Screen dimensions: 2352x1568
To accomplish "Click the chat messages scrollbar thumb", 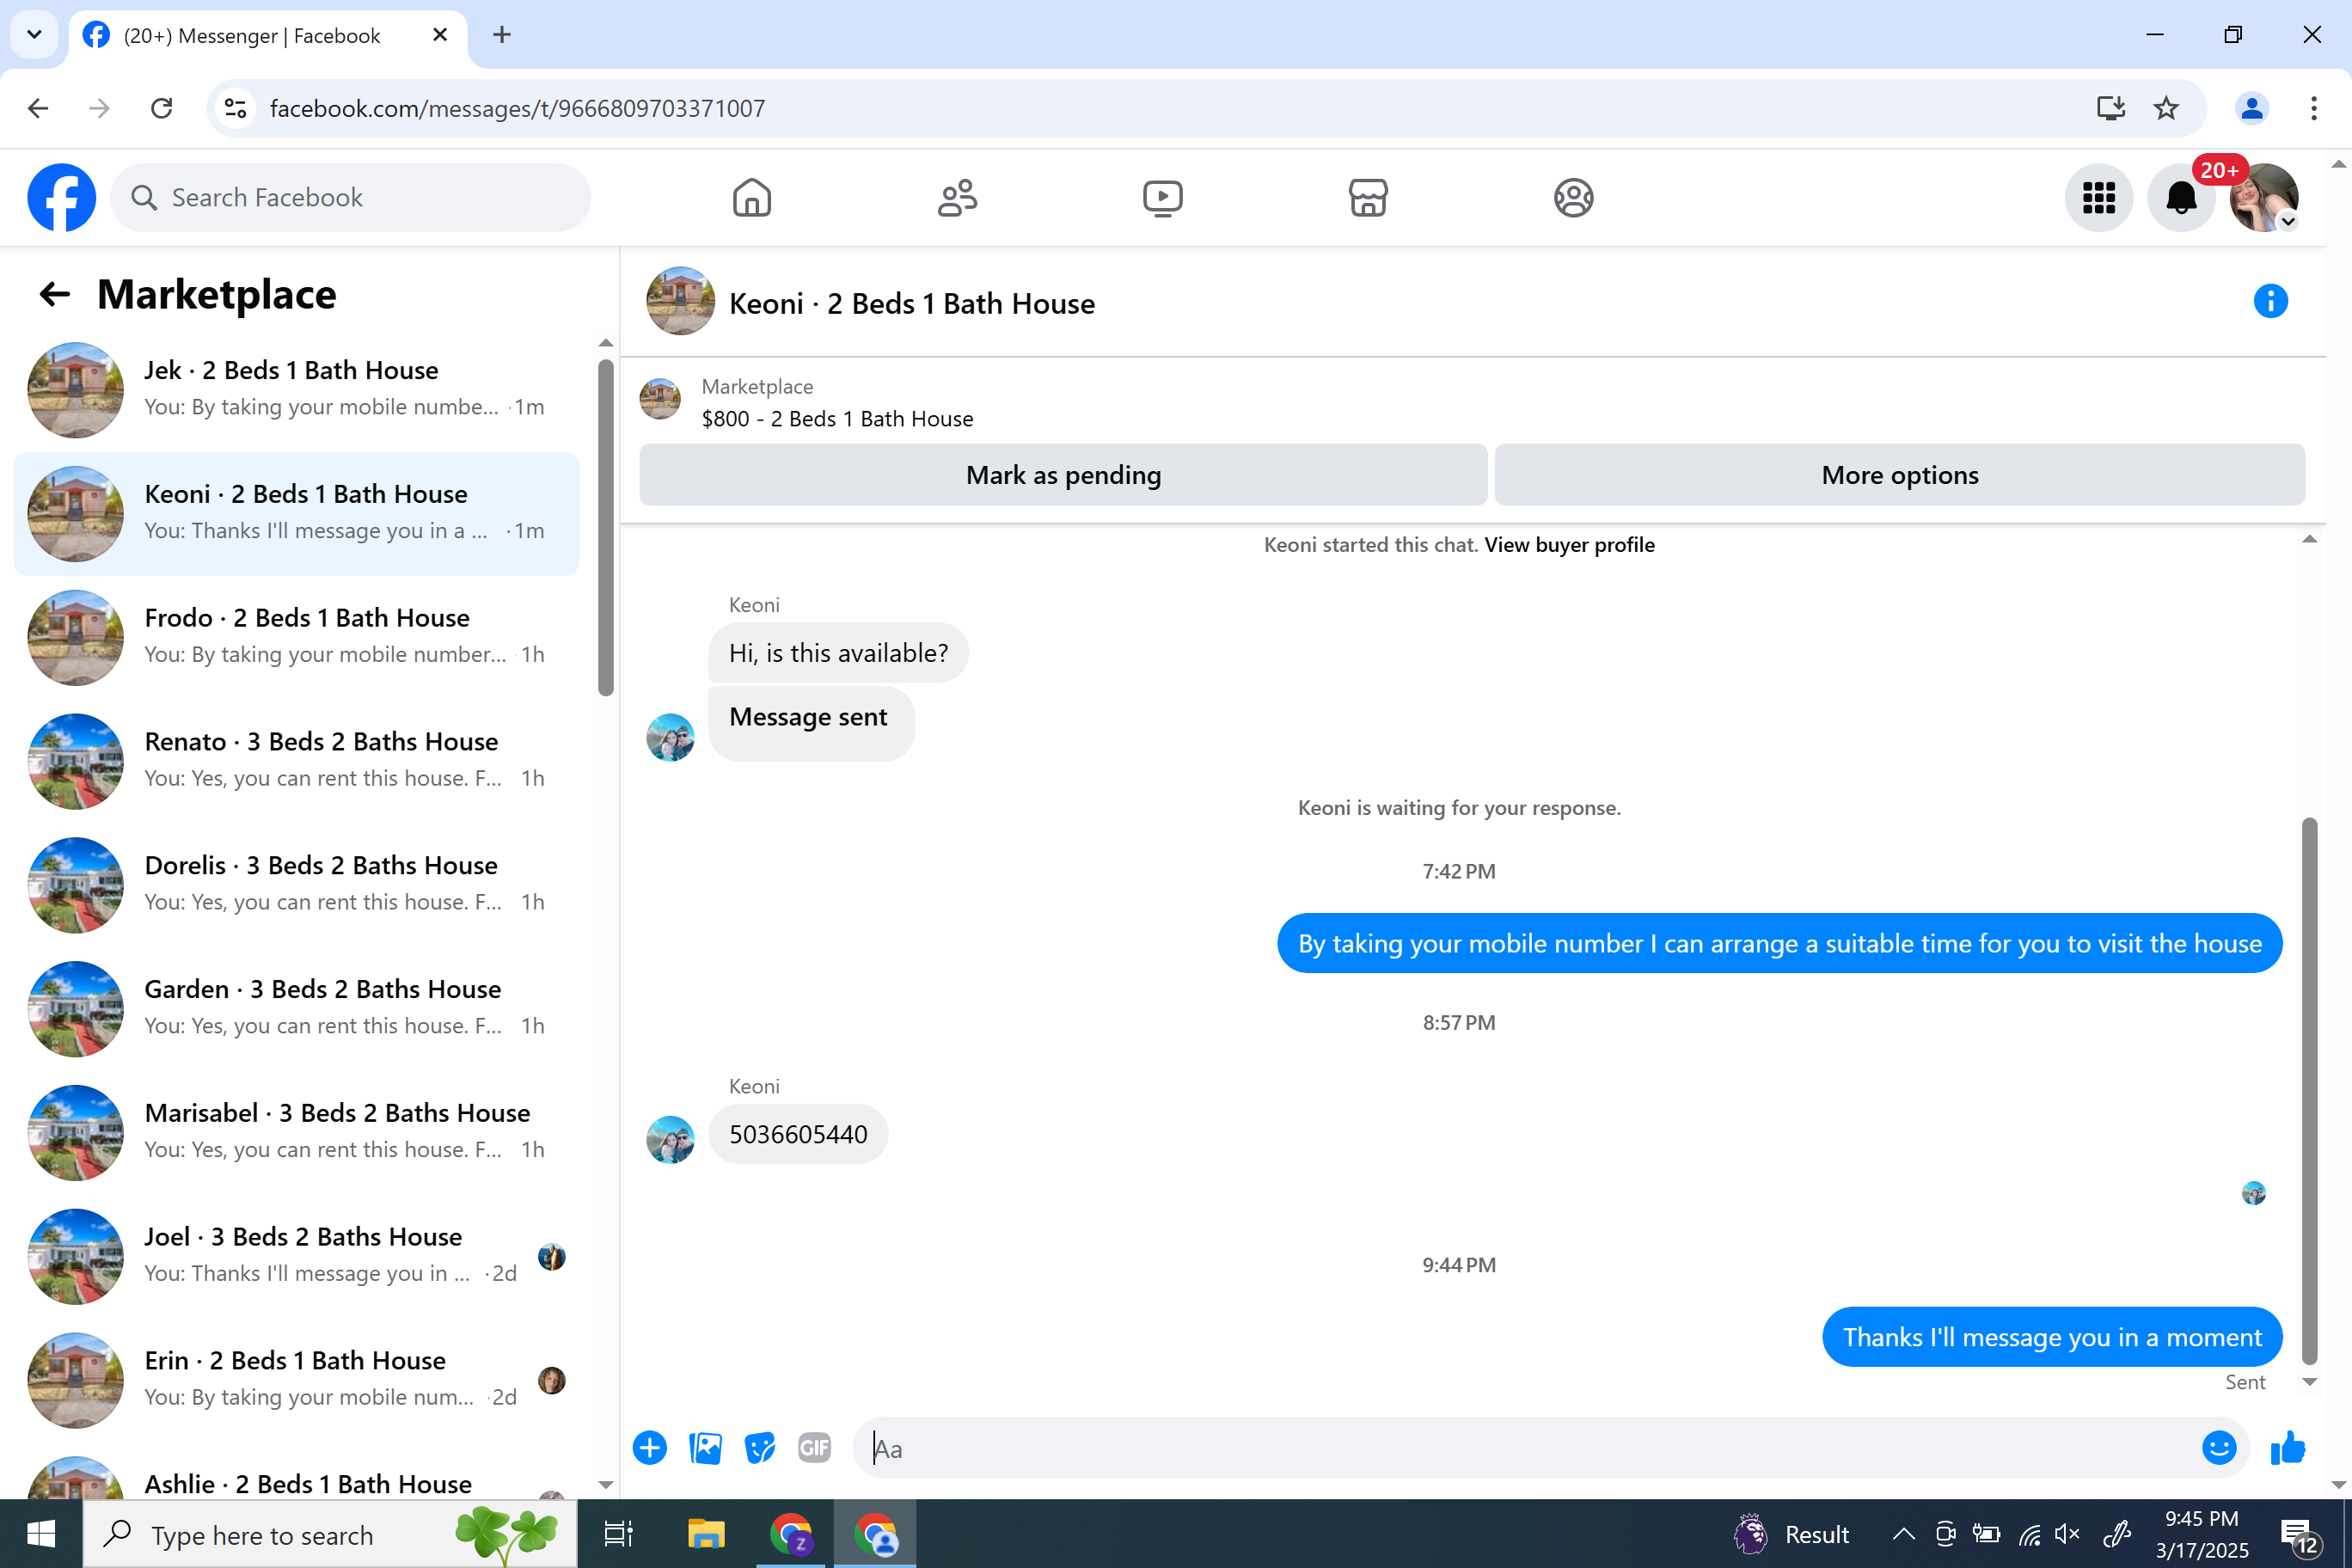I will (2309, 1091).
